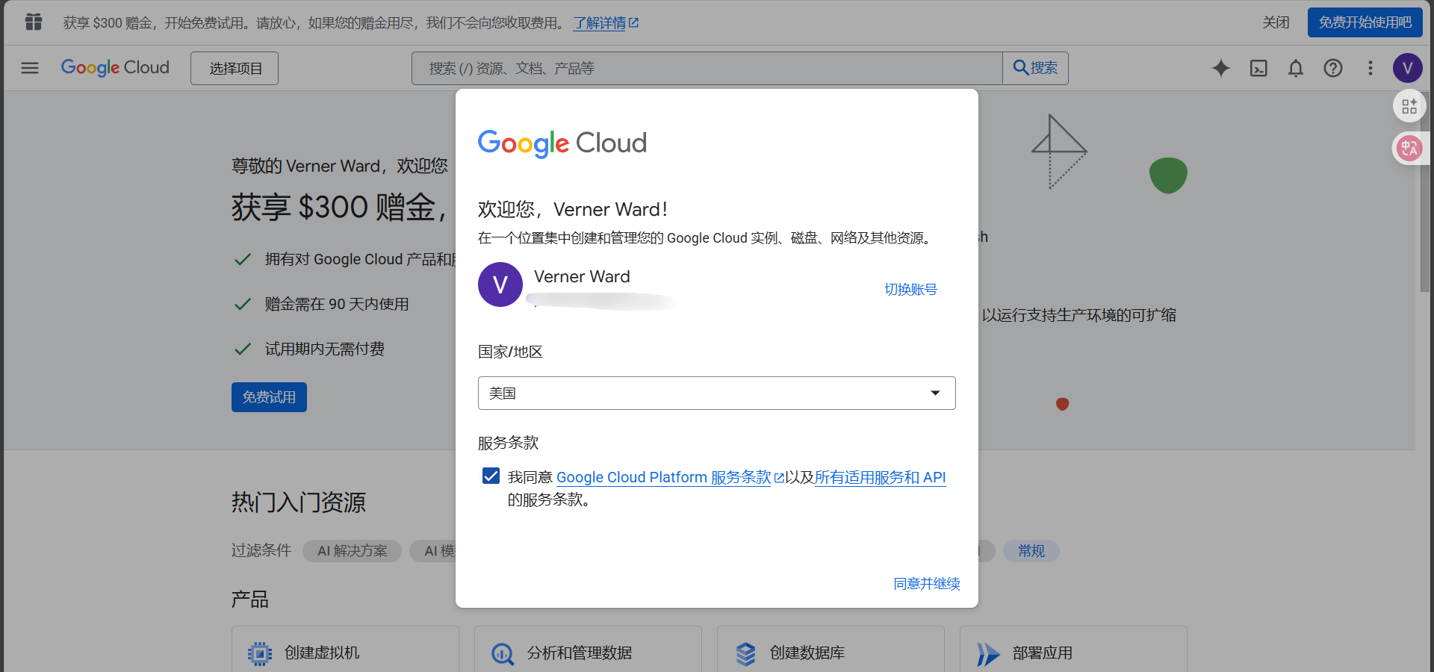Uncheck the terms of service agreement checkbox

[x=491, y=476]
